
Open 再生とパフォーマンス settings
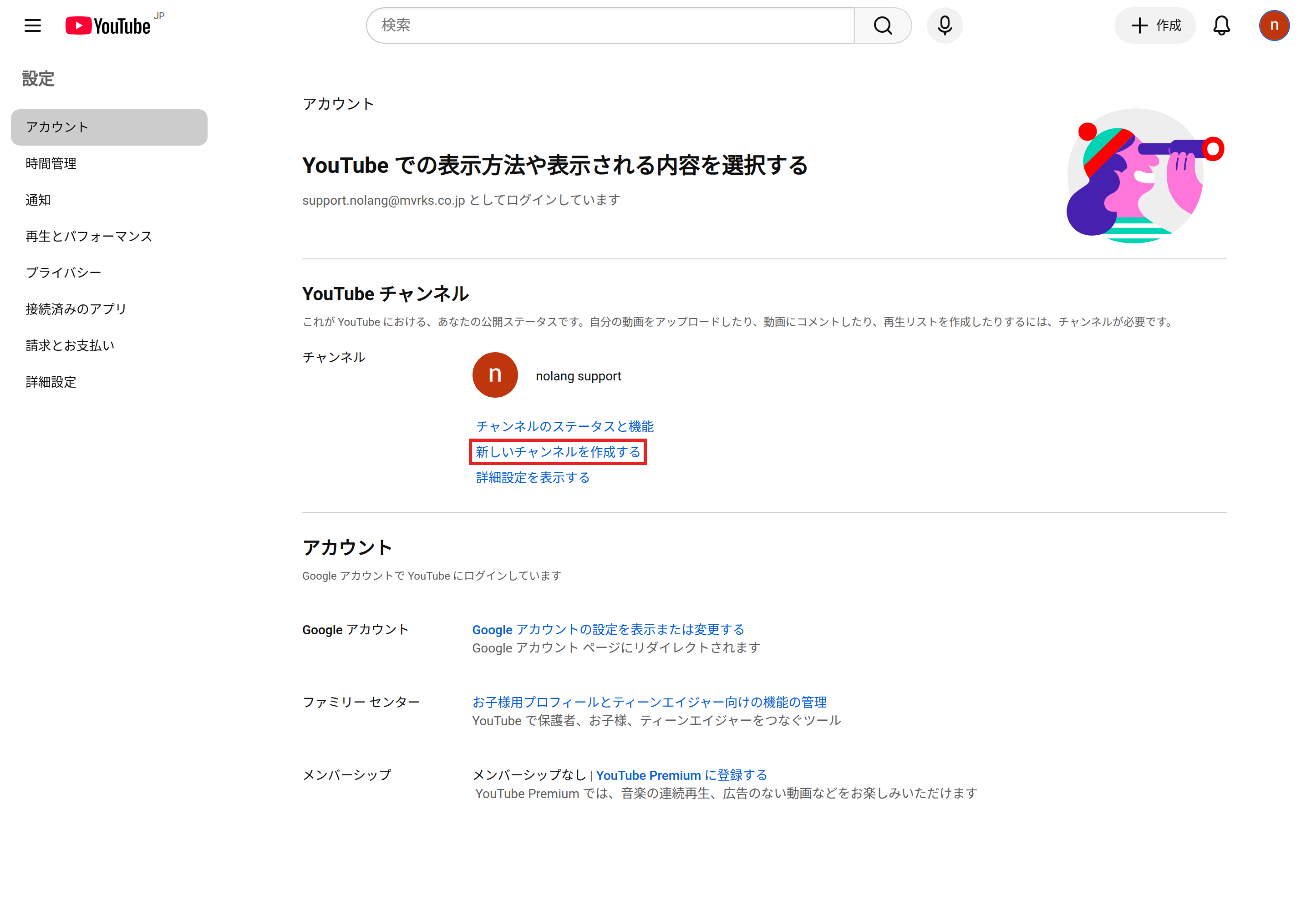(x=109, y=237)
